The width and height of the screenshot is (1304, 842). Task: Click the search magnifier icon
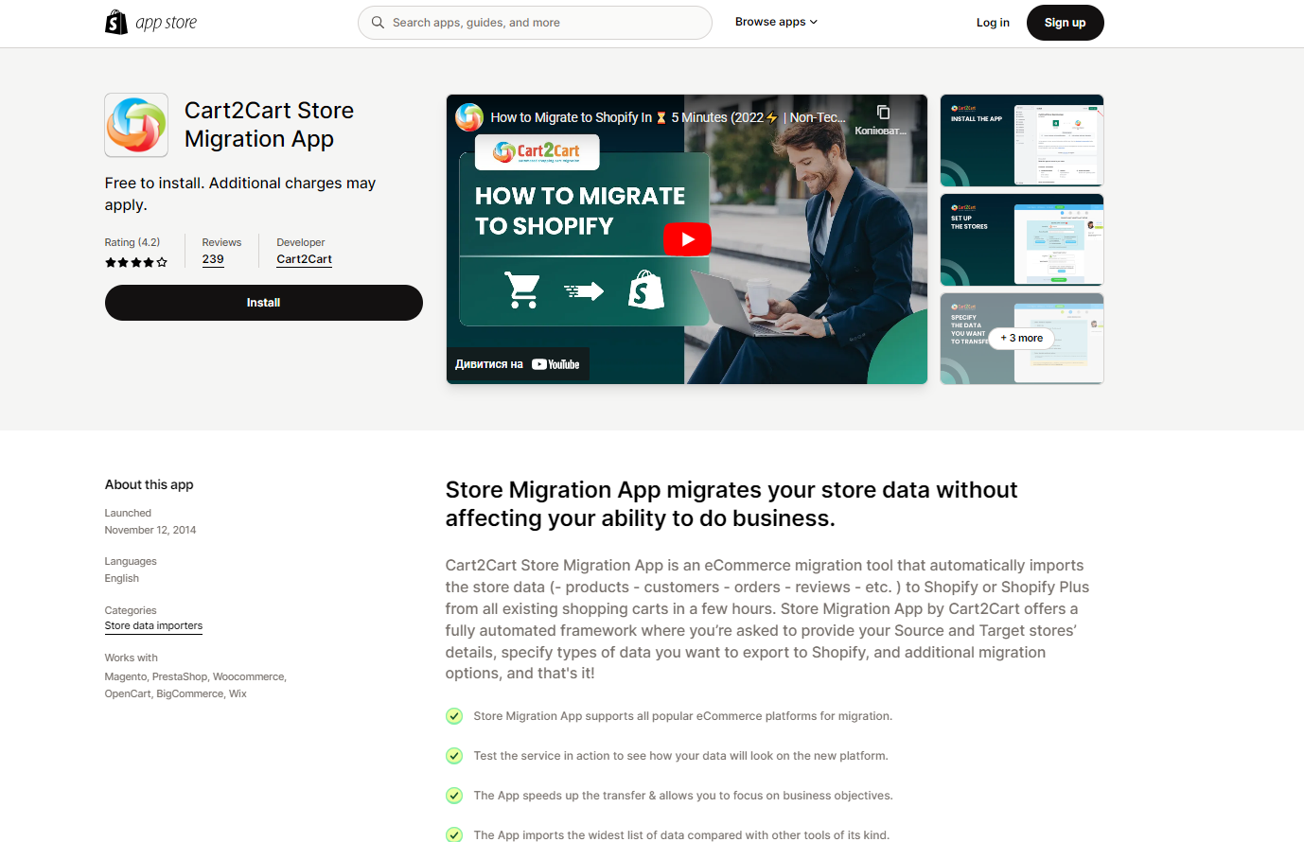(x=378, y=23)
